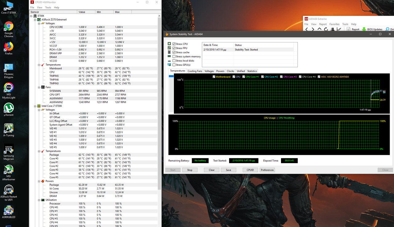Click AIDA64 Report toolbar button
The height and width of the screenshot is (227, 394).
[353, 29]
